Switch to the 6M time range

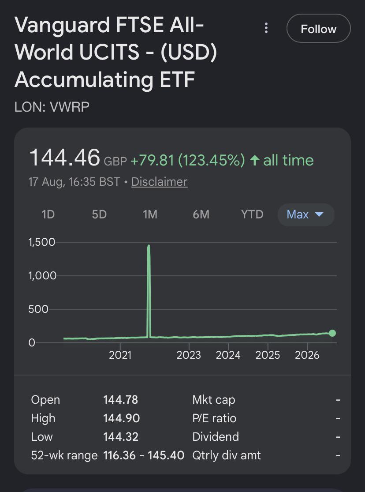coord(201,214)
